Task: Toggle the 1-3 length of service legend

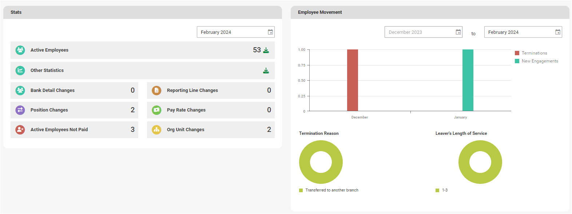Action: [x=444, y=190]
